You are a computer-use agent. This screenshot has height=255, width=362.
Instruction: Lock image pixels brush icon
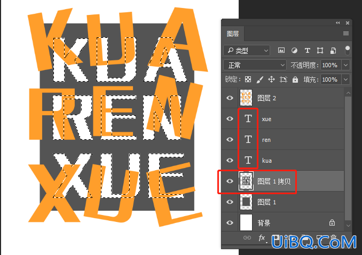[x=259, y=79]
